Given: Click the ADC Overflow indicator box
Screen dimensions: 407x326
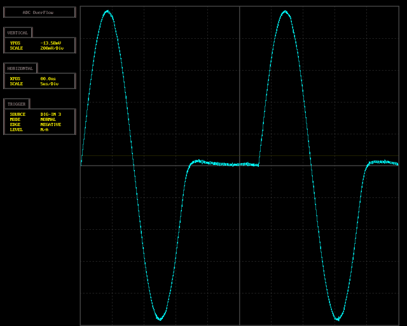Looking at the screenshot, I should point(39,12).
